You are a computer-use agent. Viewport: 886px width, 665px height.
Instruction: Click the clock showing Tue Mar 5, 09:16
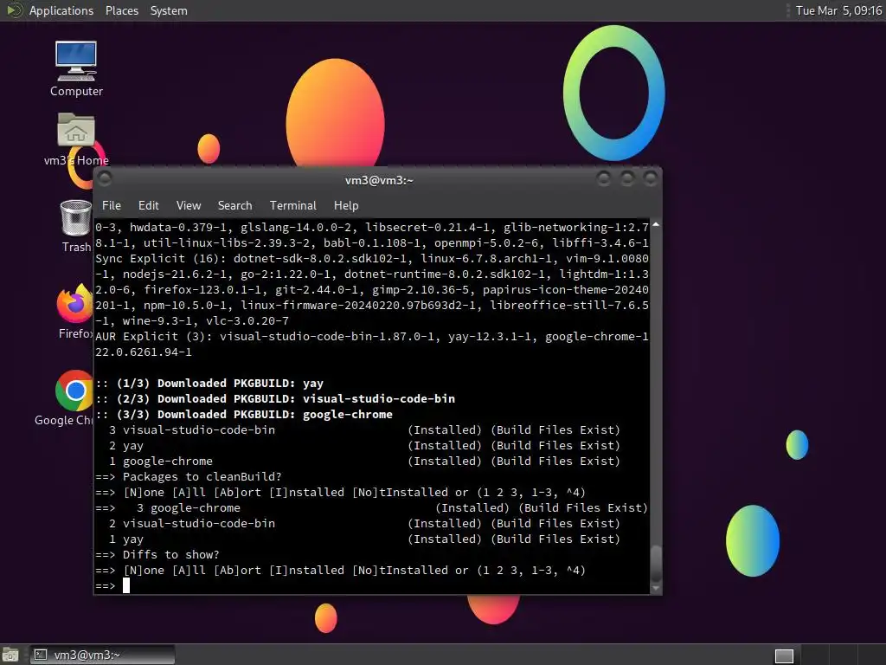(x=838, y=10)
